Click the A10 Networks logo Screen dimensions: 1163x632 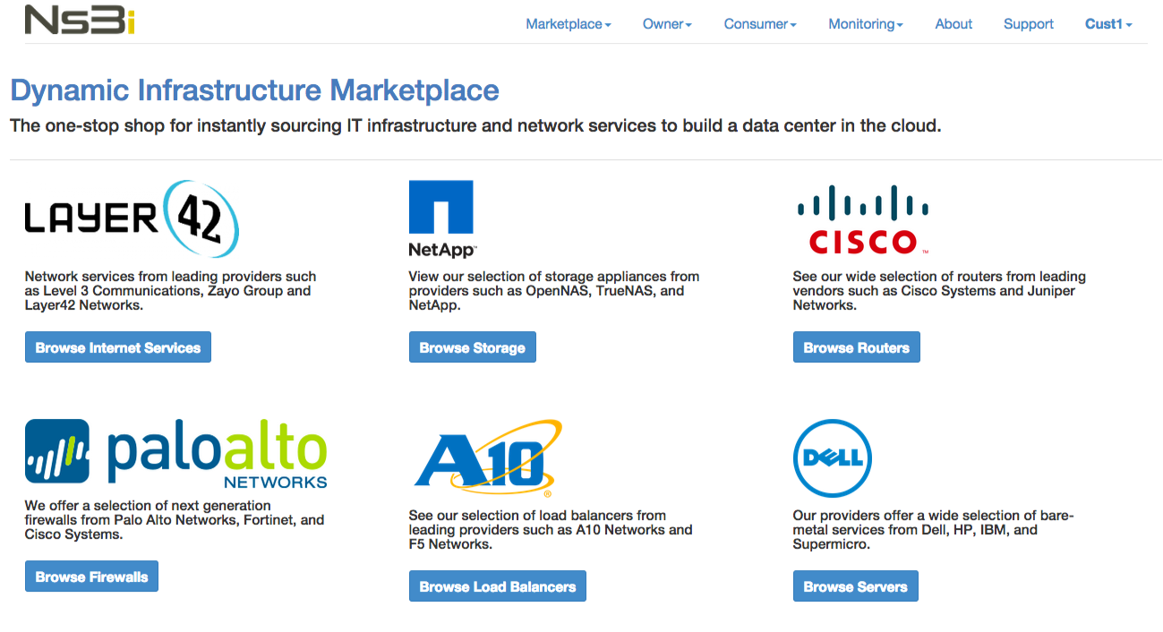[488, 458]
